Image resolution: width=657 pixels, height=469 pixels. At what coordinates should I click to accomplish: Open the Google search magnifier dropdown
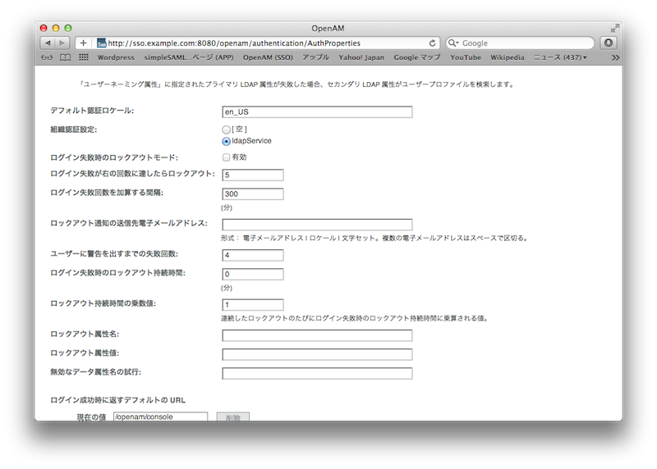[x=454, y=43]
